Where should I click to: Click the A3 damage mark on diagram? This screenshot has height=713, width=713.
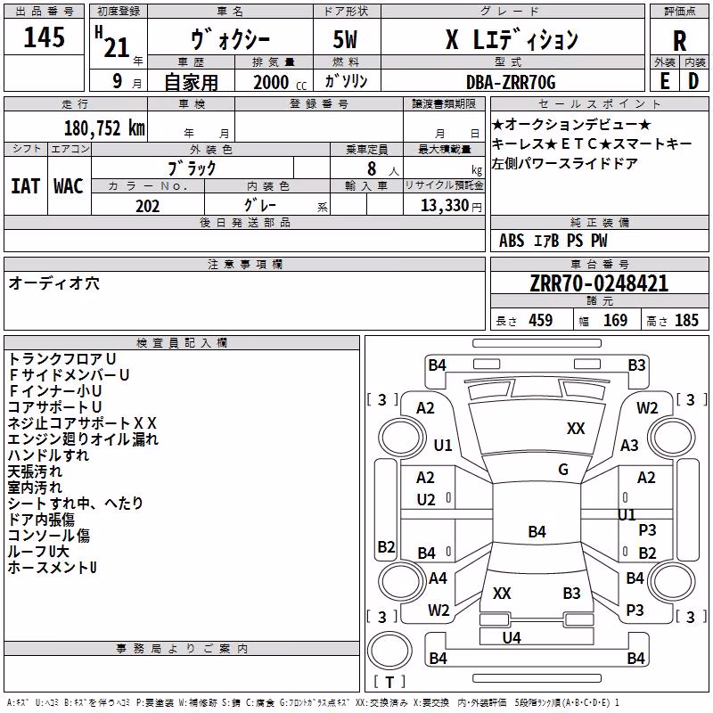(629, 445)
